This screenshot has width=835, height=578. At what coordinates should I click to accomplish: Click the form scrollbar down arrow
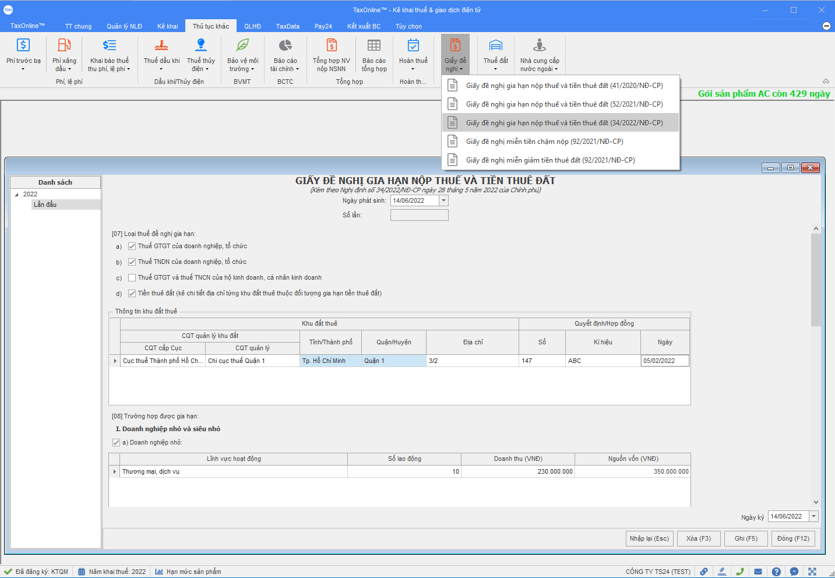(x=816, y=502)
